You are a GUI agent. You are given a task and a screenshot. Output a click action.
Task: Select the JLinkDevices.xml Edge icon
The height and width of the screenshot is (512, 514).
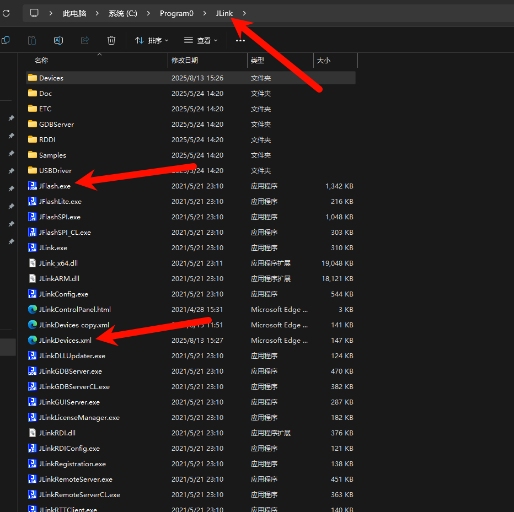pos(33,340)
